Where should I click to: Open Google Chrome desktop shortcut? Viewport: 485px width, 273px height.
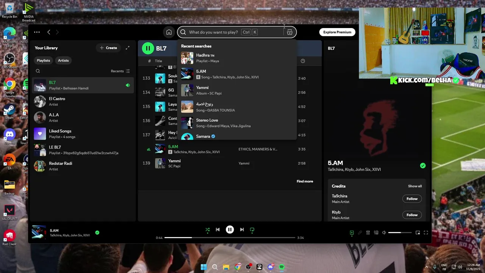point(9,86)
